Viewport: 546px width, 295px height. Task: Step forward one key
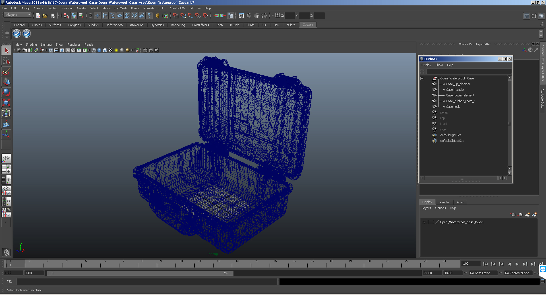coord(525,264)
